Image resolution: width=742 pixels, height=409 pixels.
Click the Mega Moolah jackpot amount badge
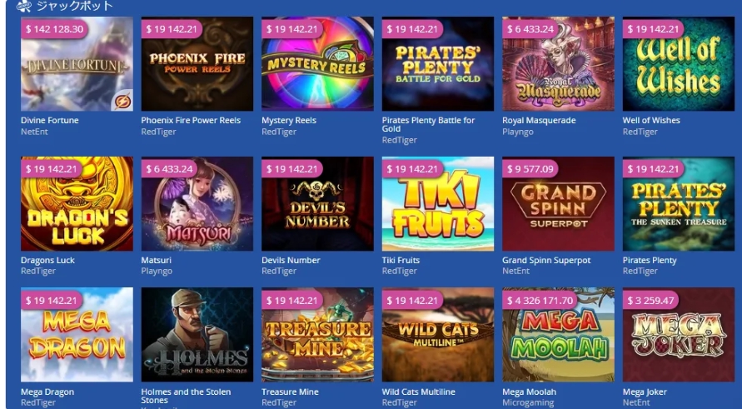[x=540, y=301]
